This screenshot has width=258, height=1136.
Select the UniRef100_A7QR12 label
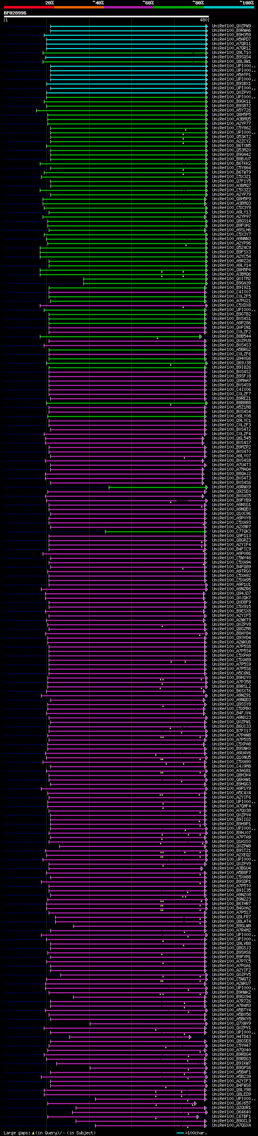click(x=231, y=48)
